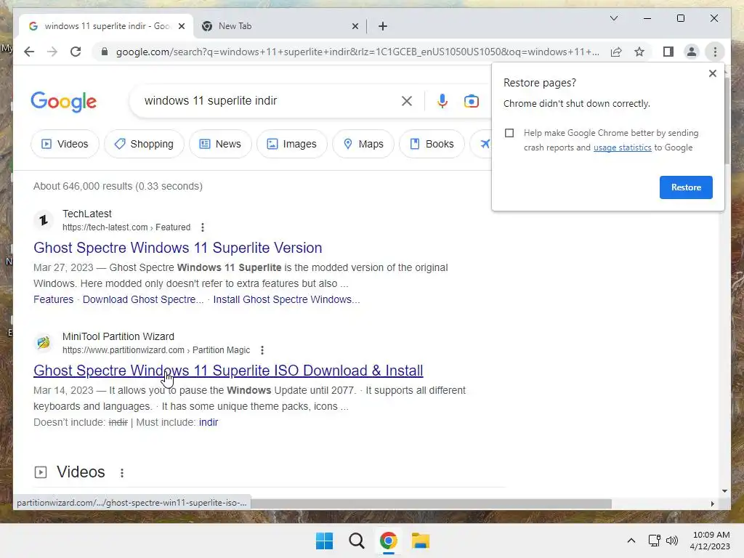Image resolution: width=744 pixels, height=558 pixels.
Task: Open the Windows Start menu
Action: coord(325,541)
